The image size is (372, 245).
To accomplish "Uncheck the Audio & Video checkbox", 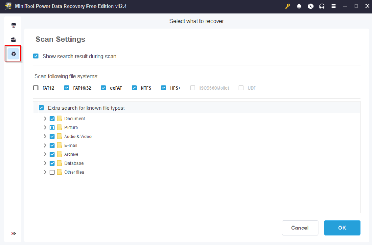I will point(52,137).
